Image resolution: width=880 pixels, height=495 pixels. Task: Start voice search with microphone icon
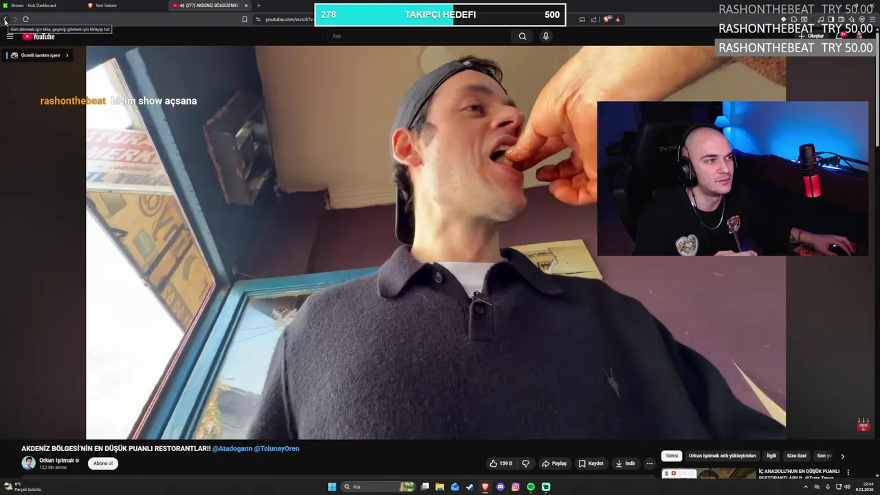pyautogui.click(x=546, y=36)
